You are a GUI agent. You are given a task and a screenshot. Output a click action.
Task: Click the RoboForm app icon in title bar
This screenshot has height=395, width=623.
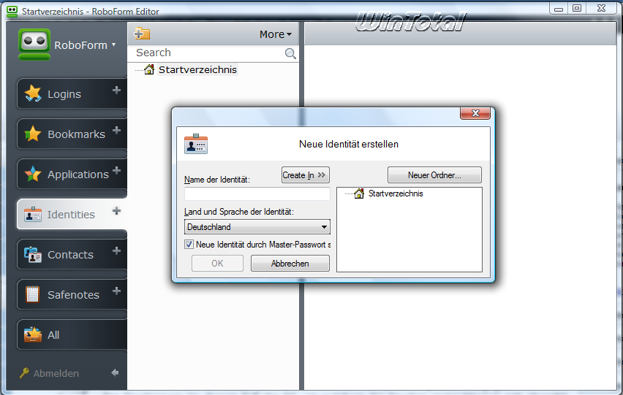click(x=12, y=11)
